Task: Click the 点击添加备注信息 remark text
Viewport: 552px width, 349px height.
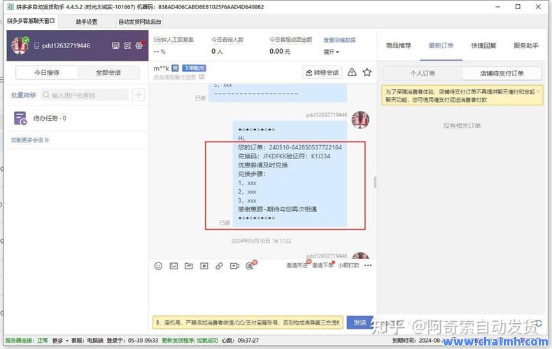Action: point(175,77)
